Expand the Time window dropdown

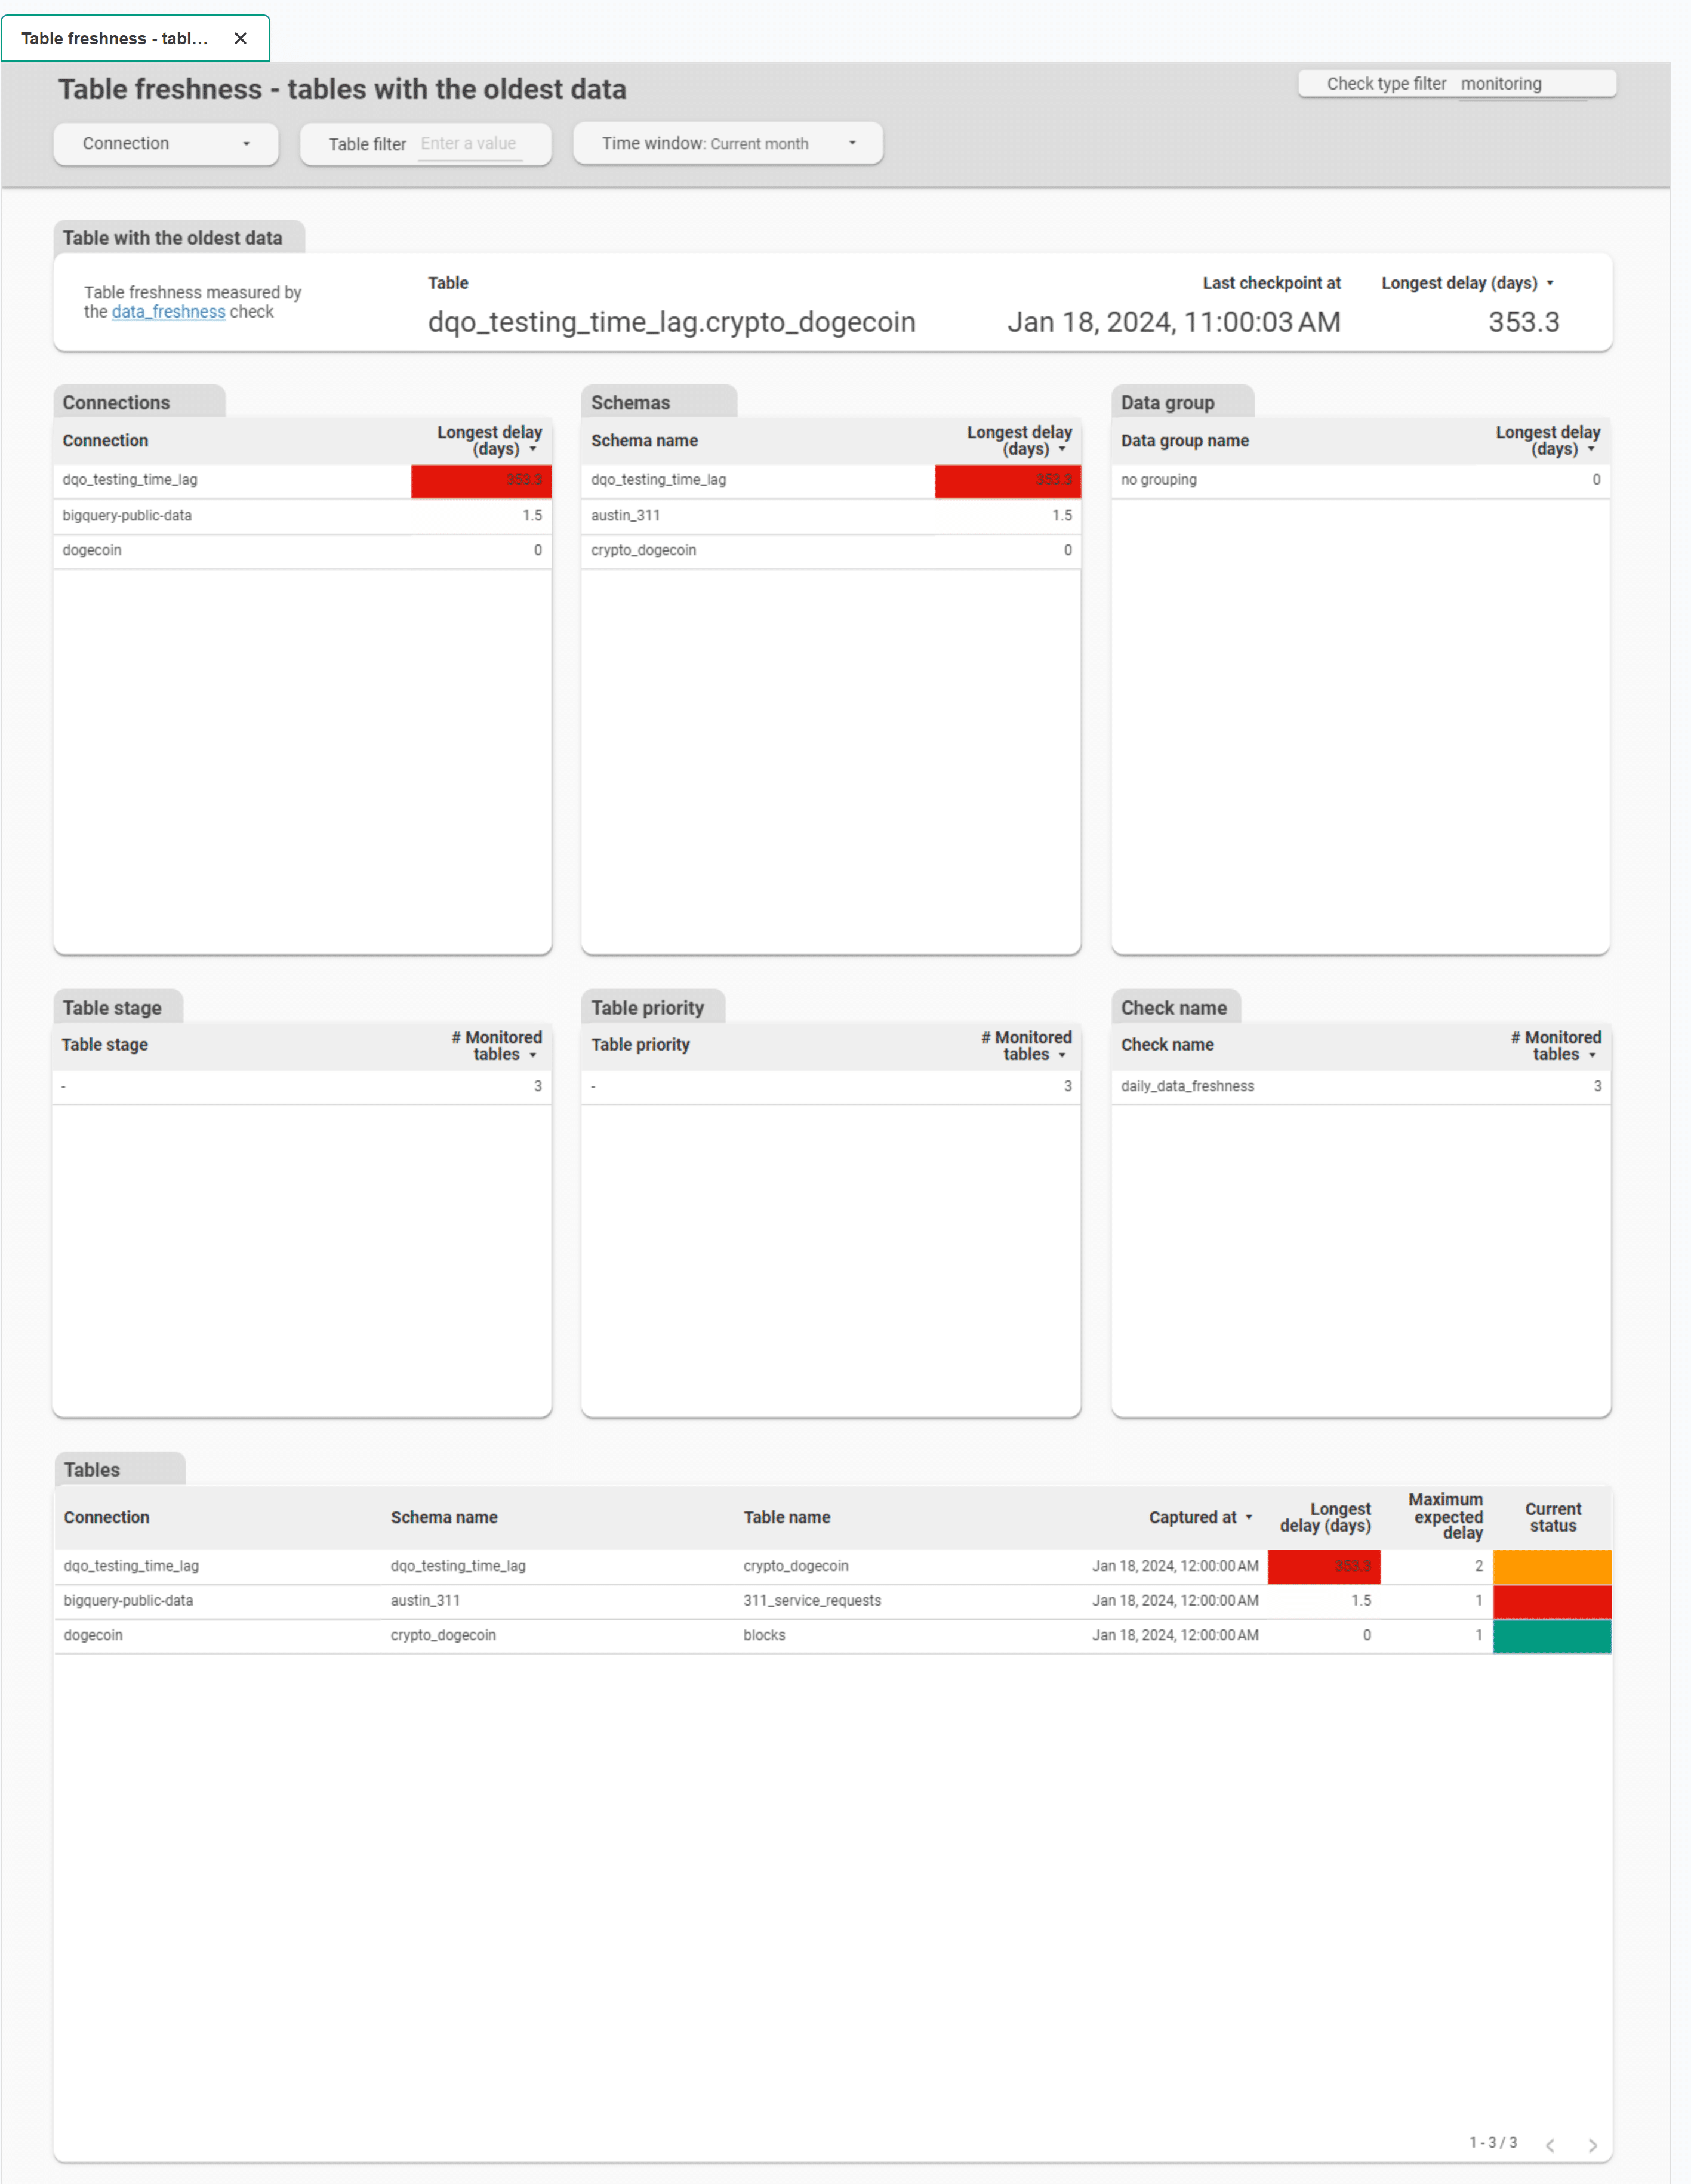pos(727,143)
